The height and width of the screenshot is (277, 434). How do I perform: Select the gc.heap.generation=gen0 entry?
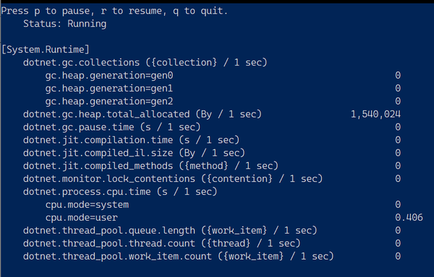click(109, 76)
